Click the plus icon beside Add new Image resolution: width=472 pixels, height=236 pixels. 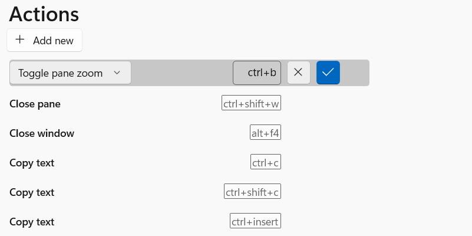click(x=20, y=40)
